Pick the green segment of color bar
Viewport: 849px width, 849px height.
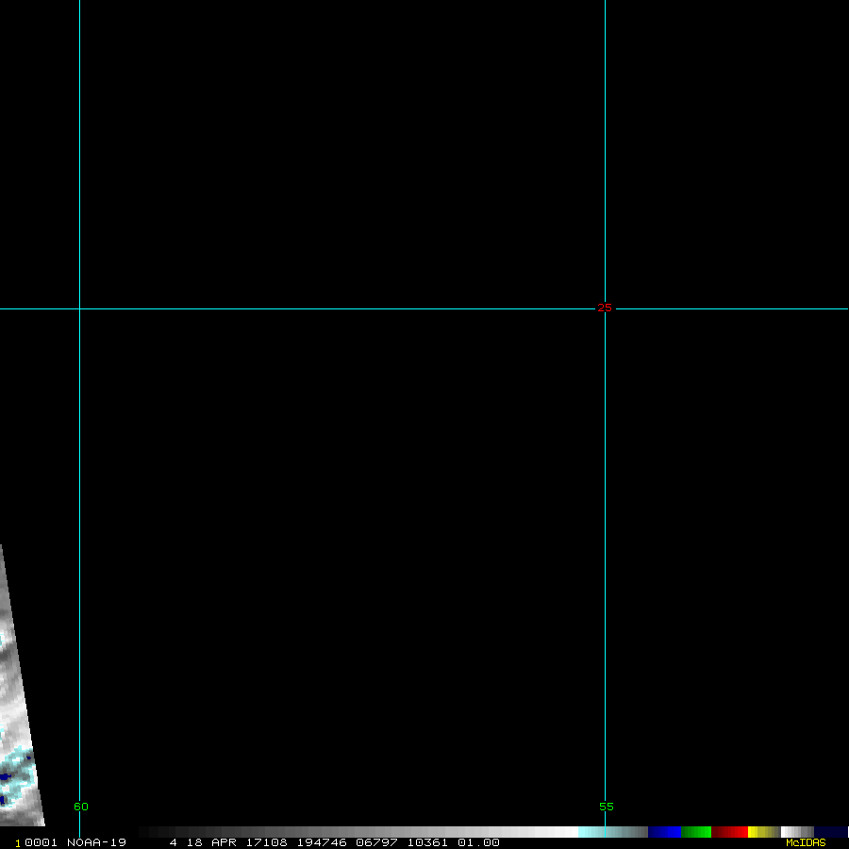tap(696, 832)
